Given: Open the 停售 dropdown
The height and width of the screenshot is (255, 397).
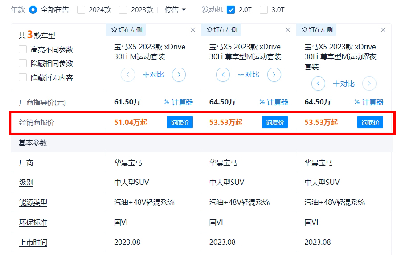Looking at the screenshot, I should coord(175,10).
